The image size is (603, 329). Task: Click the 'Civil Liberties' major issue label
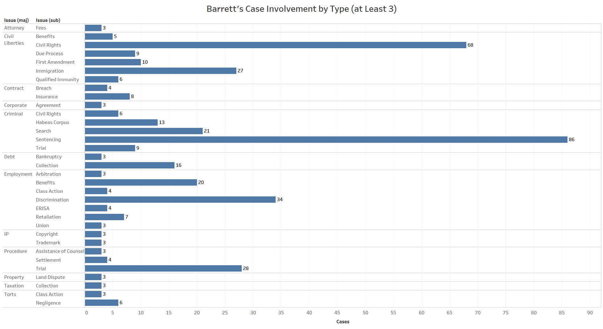coord(14,40)
